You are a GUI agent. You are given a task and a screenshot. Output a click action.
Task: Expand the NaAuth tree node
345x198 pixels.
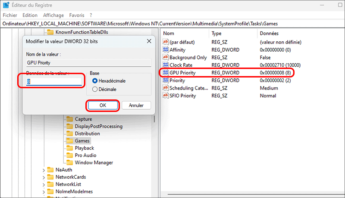click(x=44, y=170)
